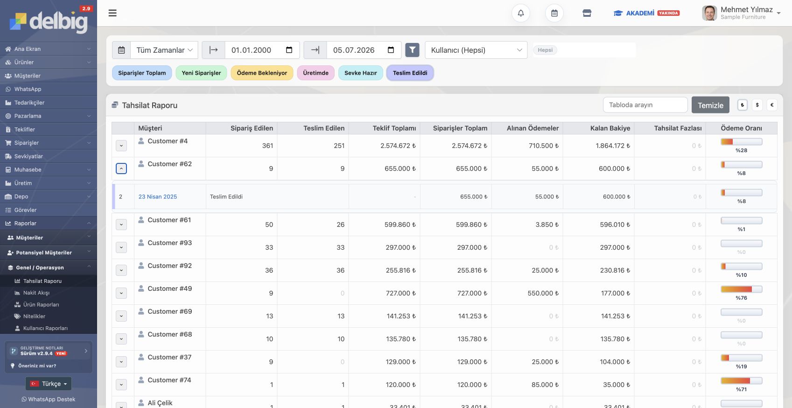
Task: Open Tüm Zamanlar period dropdown
Action: (x=164, y=50)
